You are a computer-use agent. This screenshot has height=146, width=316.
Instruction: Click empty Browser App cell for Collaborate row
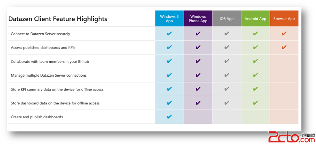284,61
